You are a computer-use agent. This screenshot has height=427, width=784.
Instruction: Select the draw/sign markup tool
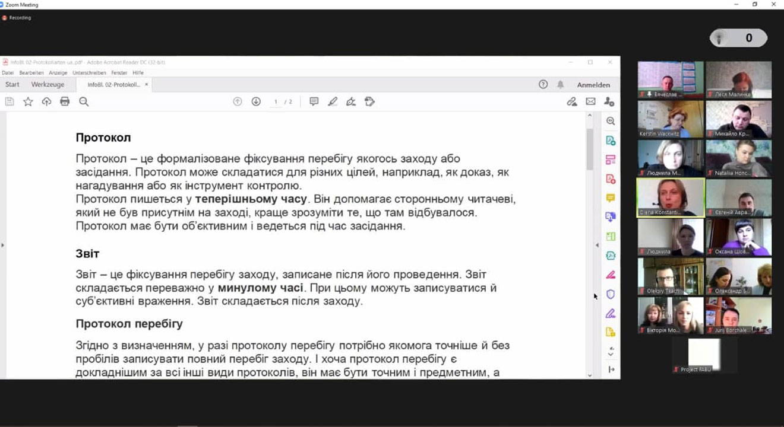pyautogui.click(x=351, y=101)
